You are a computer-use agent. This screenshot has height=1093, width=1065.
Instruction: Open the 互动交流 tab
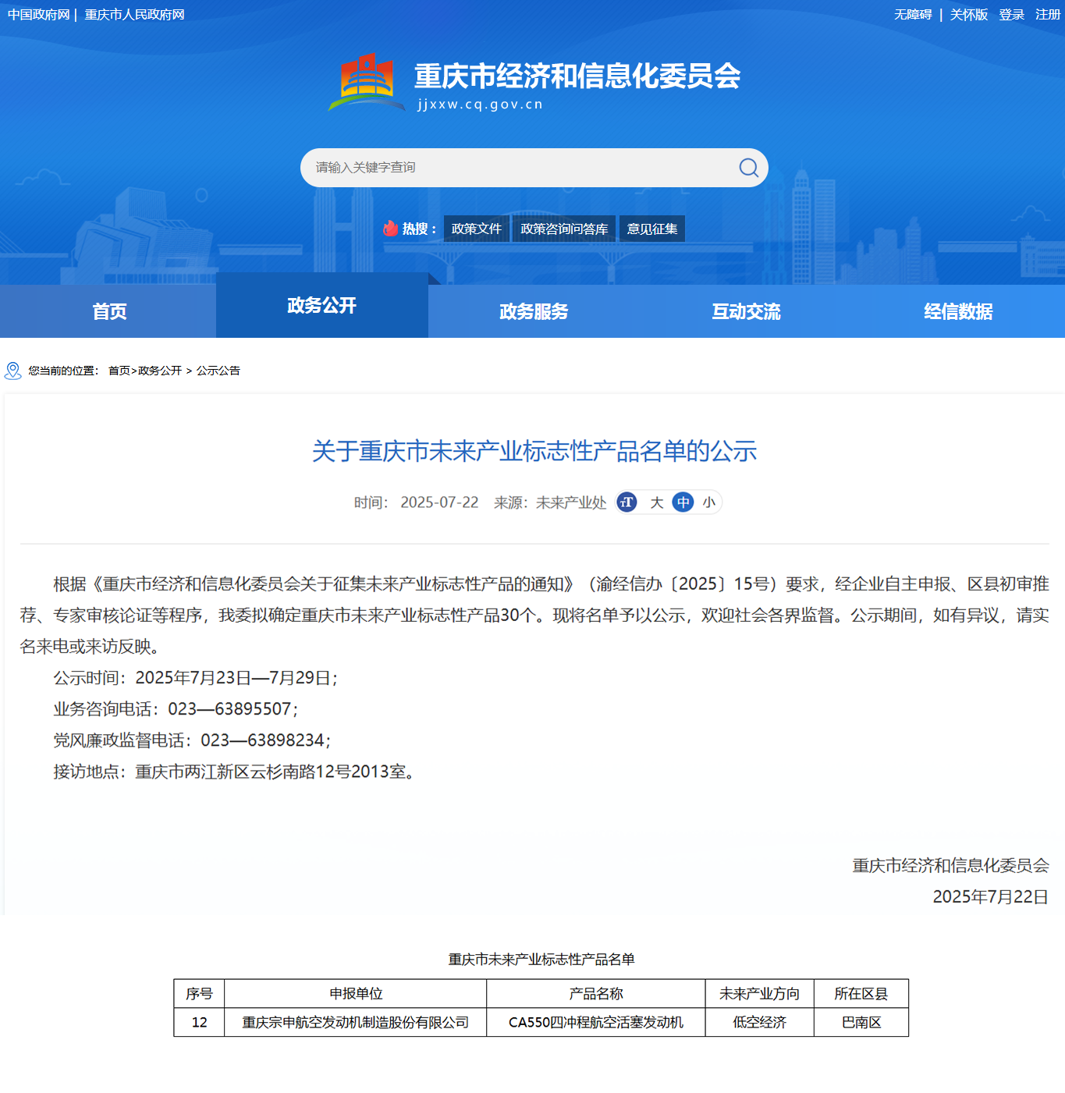point(745,311)
